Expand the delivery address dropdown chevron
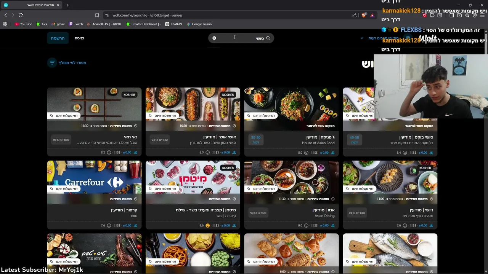Screen dimensions: 488x274 click(x=362, y=38)
